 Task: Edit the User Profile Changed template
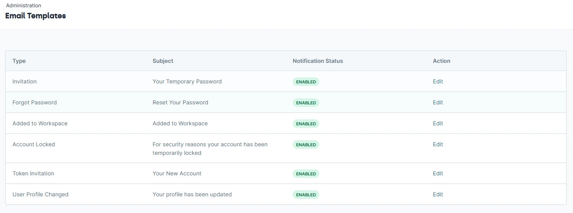tap(438, 194)
